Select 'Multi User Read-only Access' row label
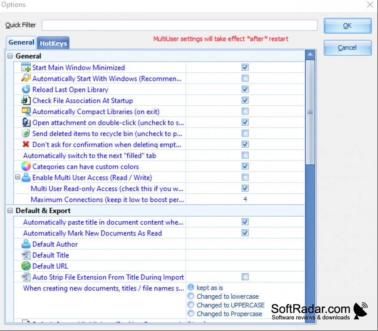Screen dimensions: 378x331 (x=107, y=189)
